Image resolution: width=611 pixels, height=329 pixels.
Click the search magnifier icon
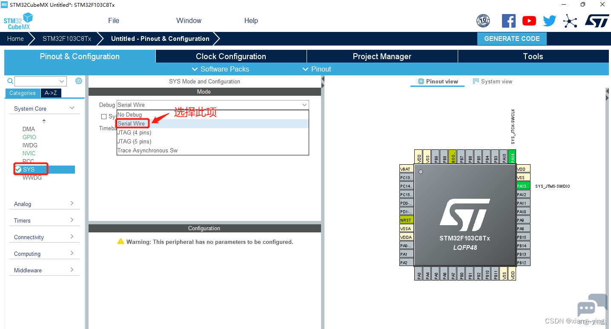click(10, 81)
